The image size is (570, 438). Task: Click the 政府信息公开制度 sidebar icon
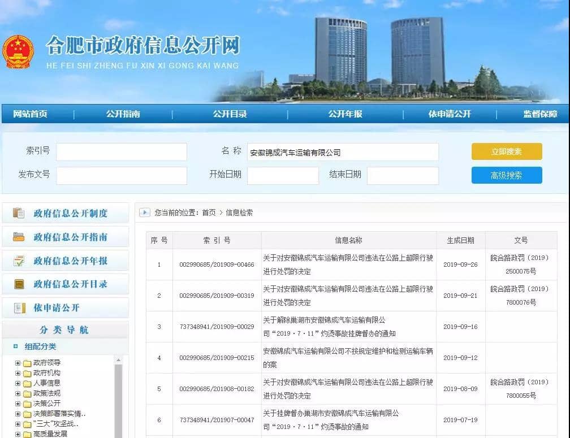[x=19, y=213]
